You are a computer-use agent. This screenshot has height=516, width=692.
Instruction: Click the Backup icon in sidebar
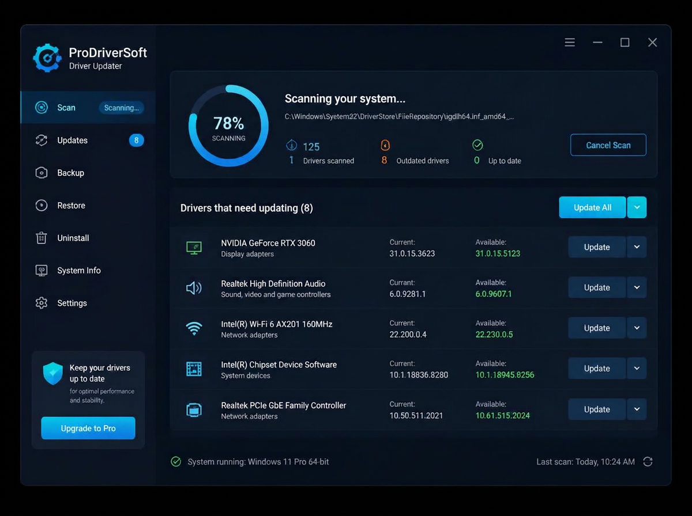[x=41, y=173]
